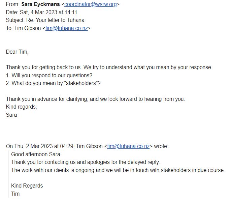
Task: Click quoted sentence about work with clients ongoing
Action: click(x=118, y=170)
